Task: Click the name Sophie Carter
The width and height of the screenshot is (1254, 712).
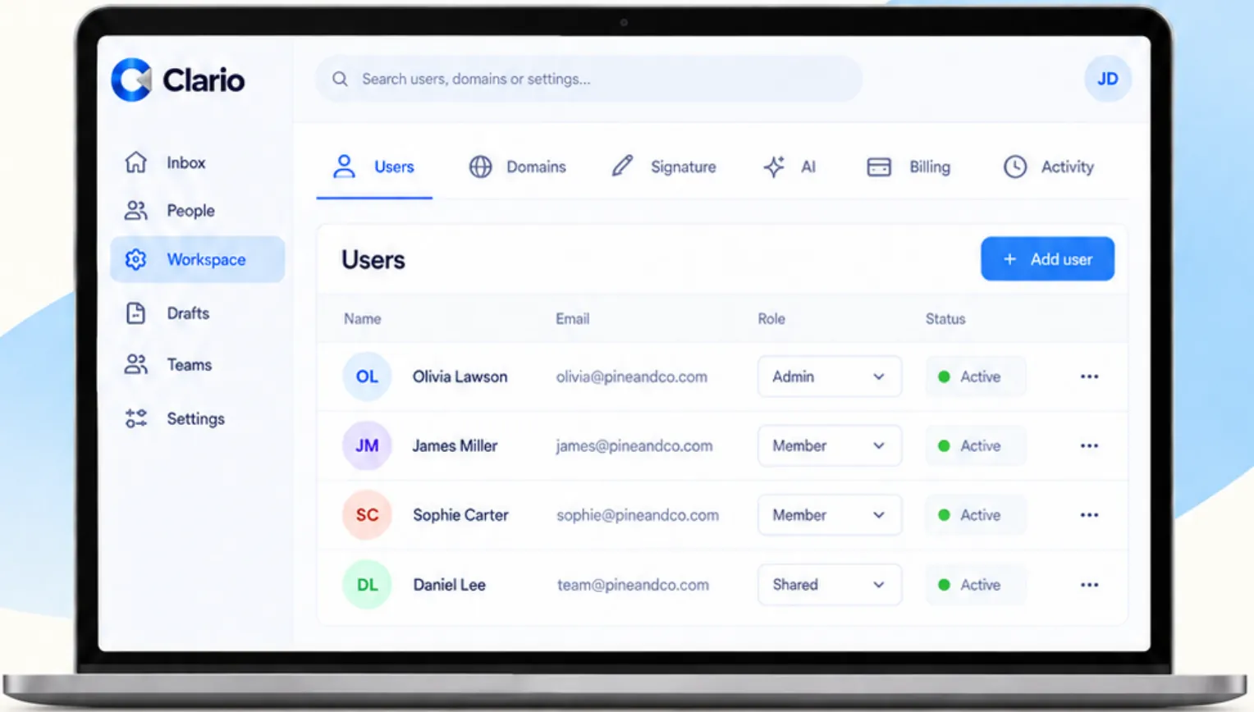Action: tap(460, 515)
